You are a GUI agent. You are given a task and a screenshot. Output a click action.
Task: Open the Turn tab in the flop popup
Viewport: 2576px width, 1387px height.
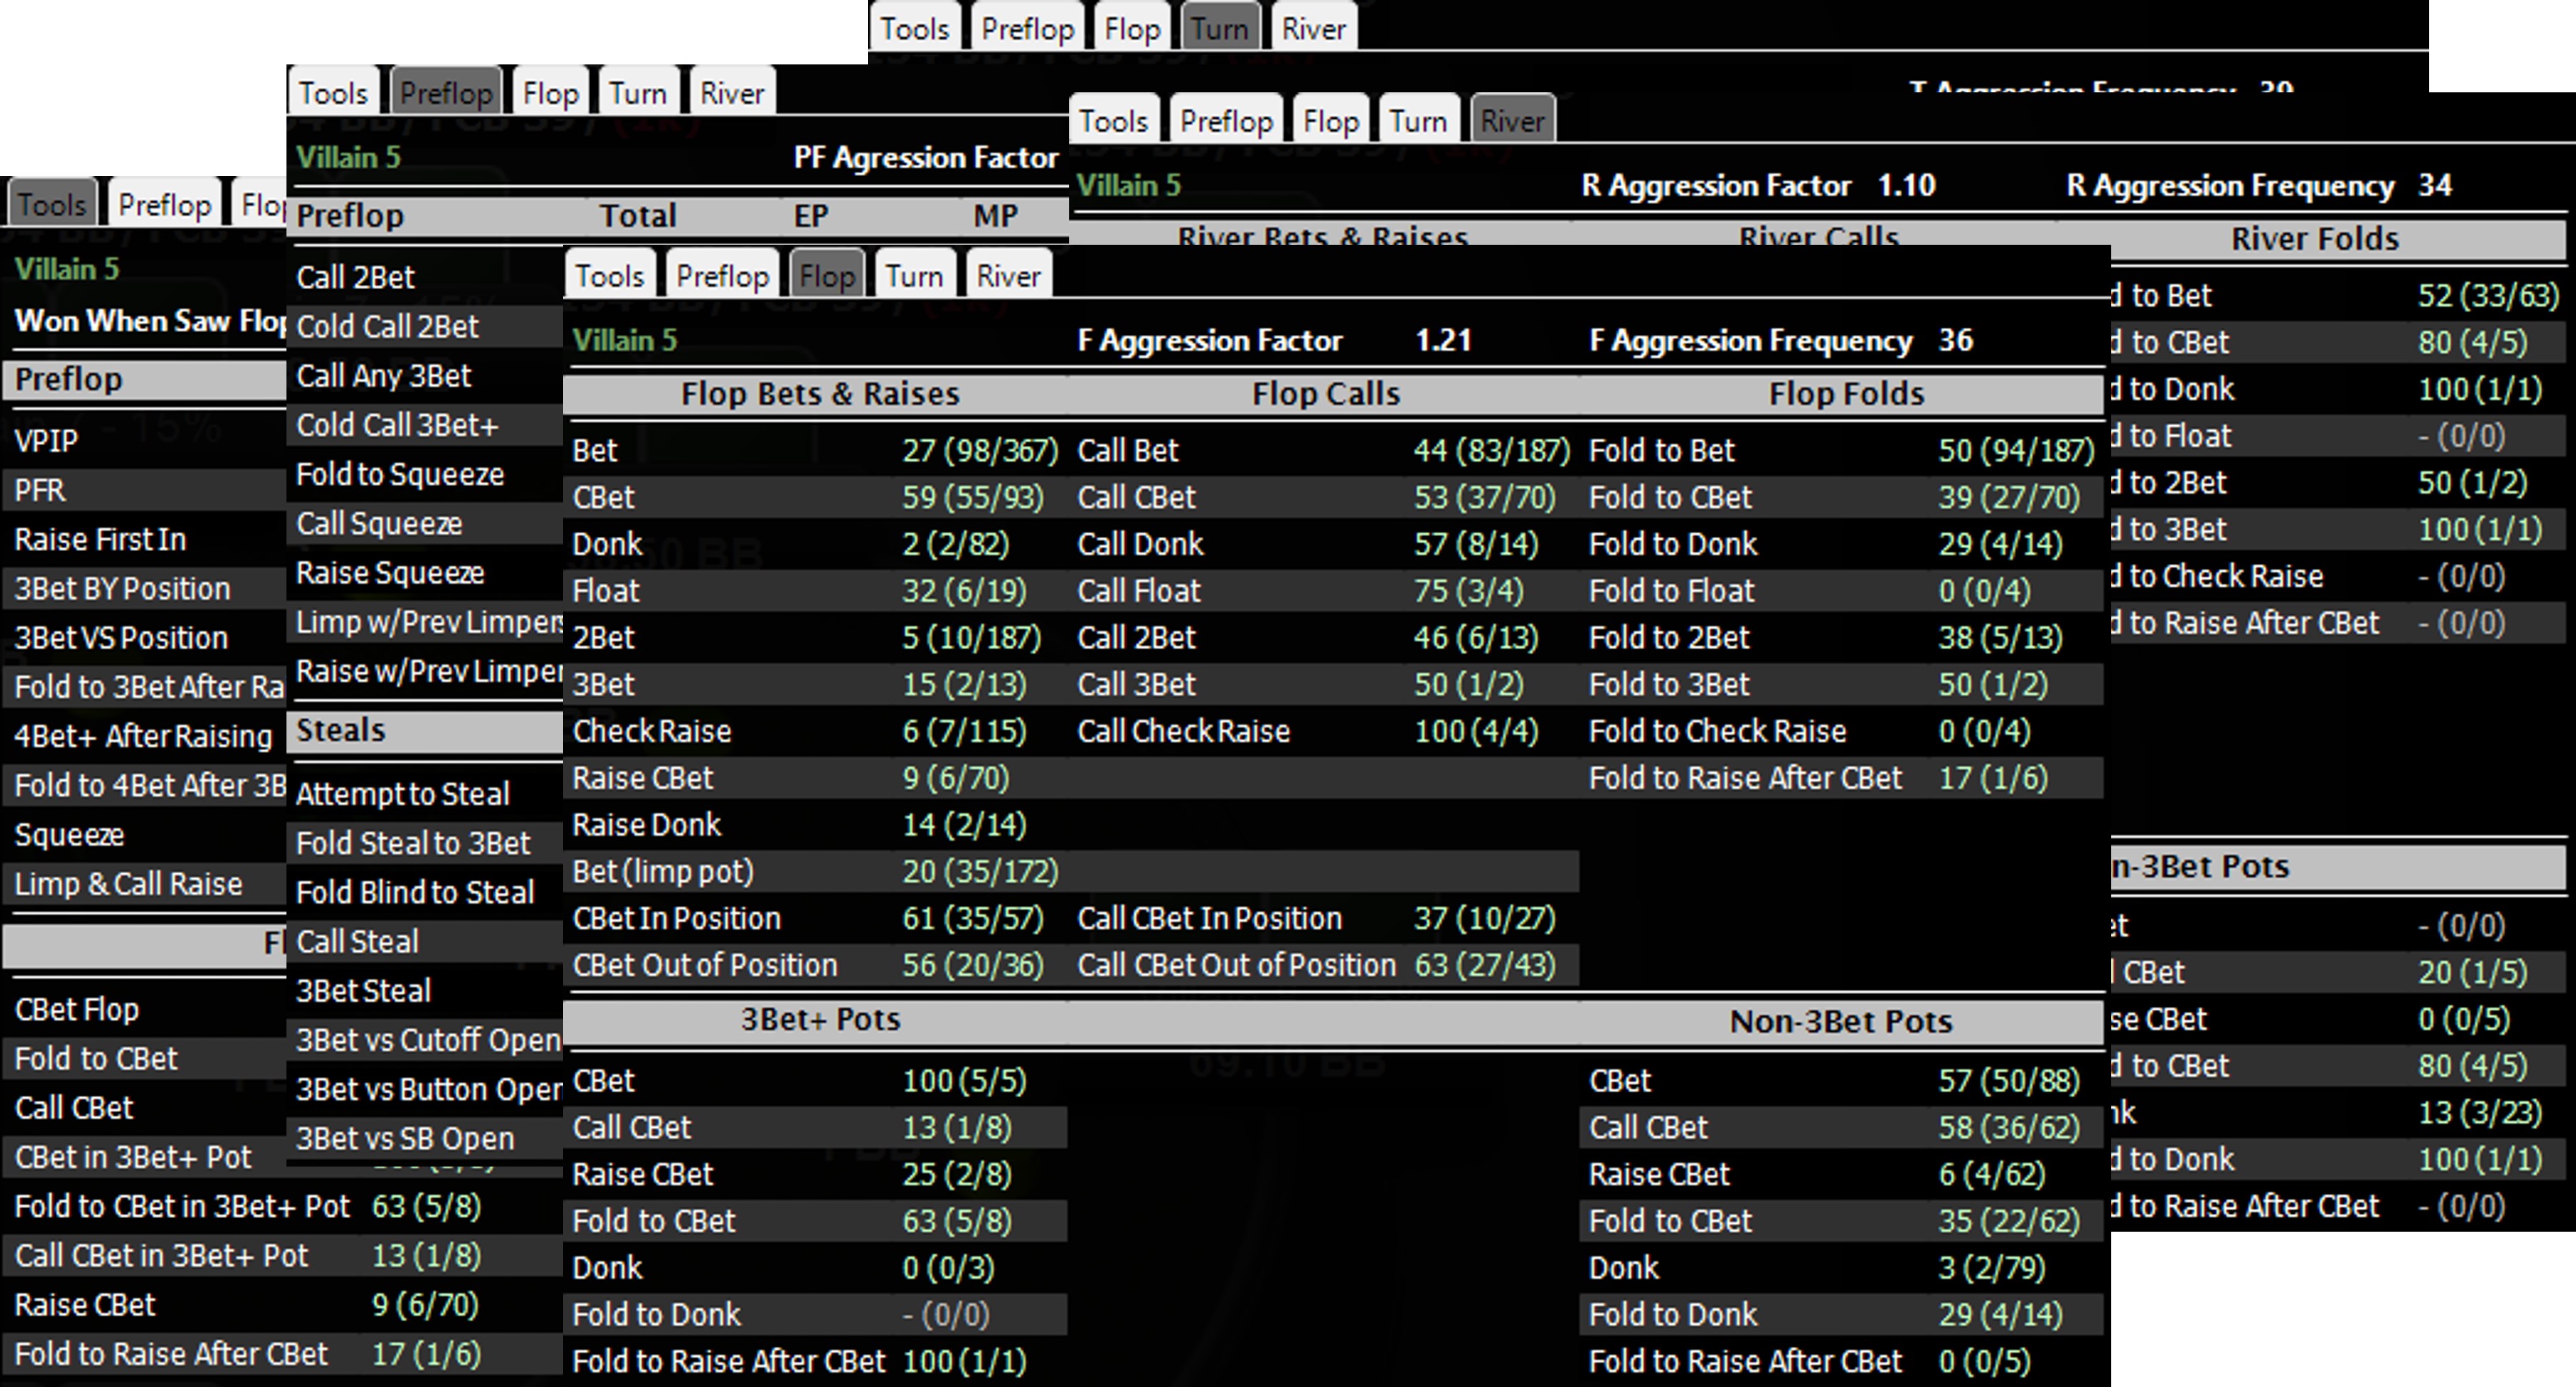(914, 276)
